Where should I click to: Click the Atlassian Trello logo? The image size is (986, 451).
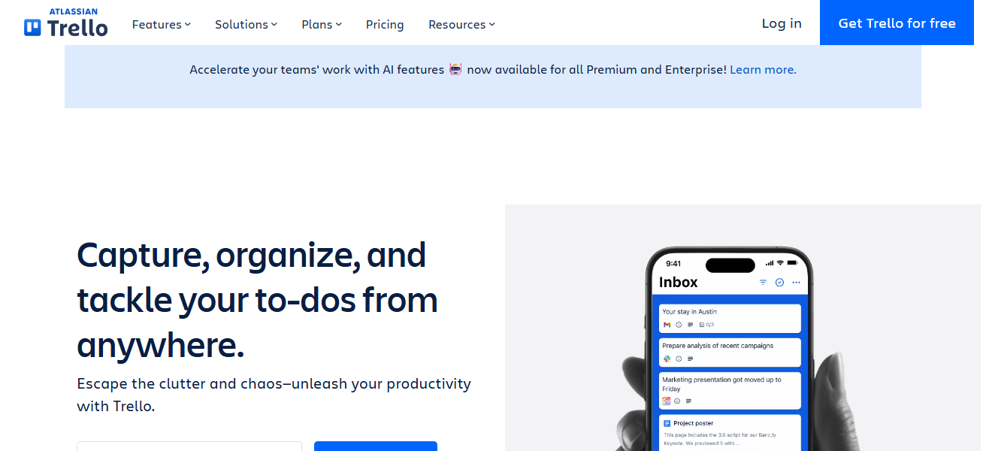[66, 23]
